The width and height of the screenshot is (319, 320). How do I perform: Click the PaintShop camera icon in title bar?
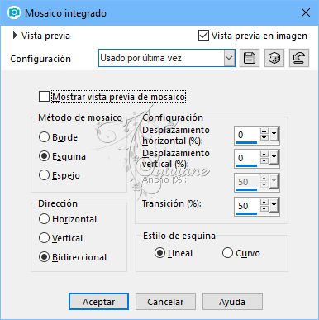[14, 12]
